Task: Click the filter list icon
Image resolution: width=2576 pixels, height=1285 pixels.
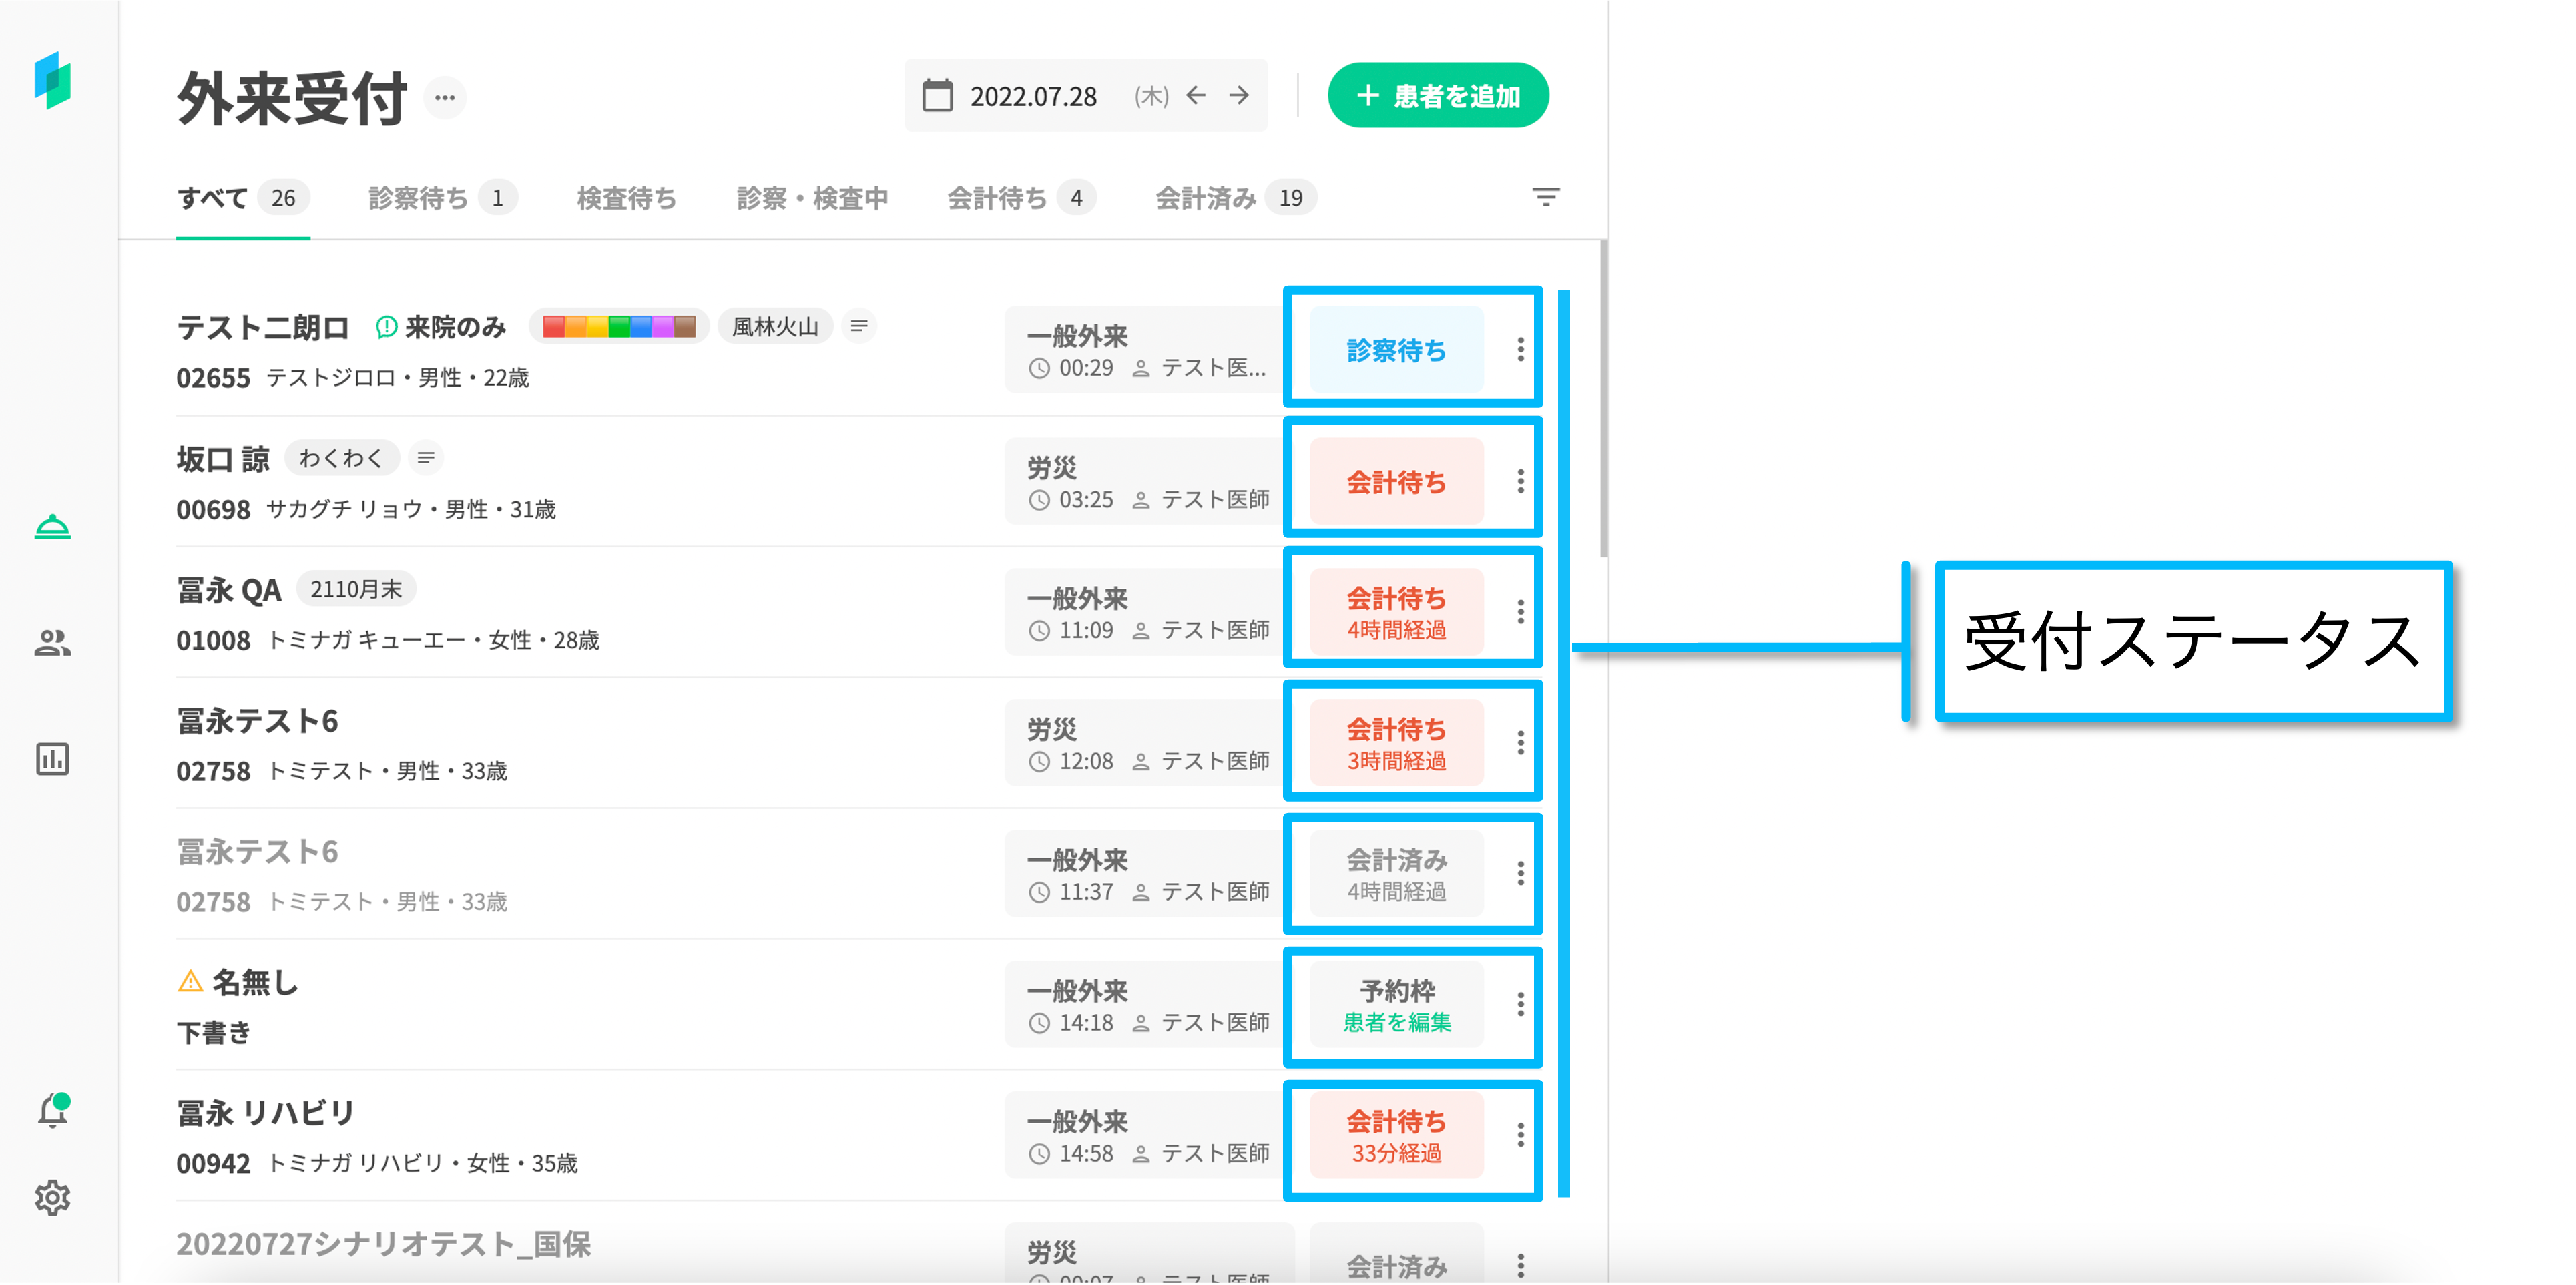Action: pos(1545,197)
